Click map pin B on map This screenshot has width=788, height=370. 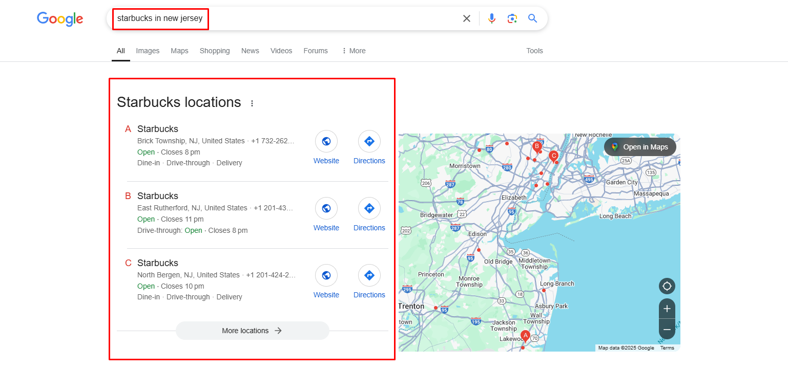tap(537, 147)
